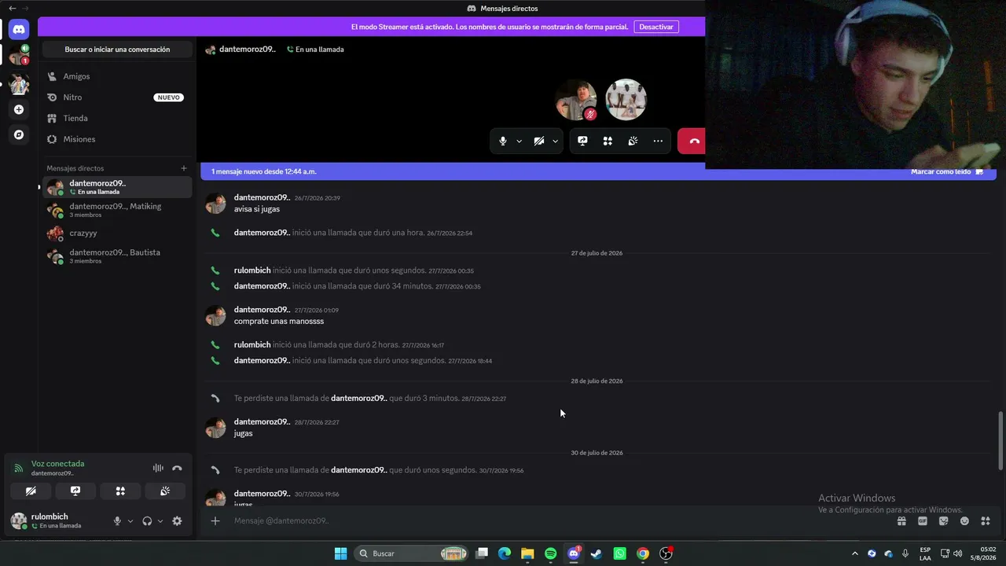The image size is (1006, 566).
Task: Send a gift with the gift icon
Action: 901,520
